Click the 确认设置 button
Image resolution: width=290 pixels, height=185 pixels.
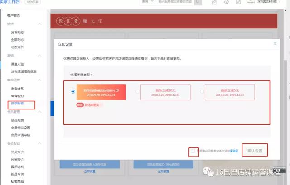click(x=254, y=151)
